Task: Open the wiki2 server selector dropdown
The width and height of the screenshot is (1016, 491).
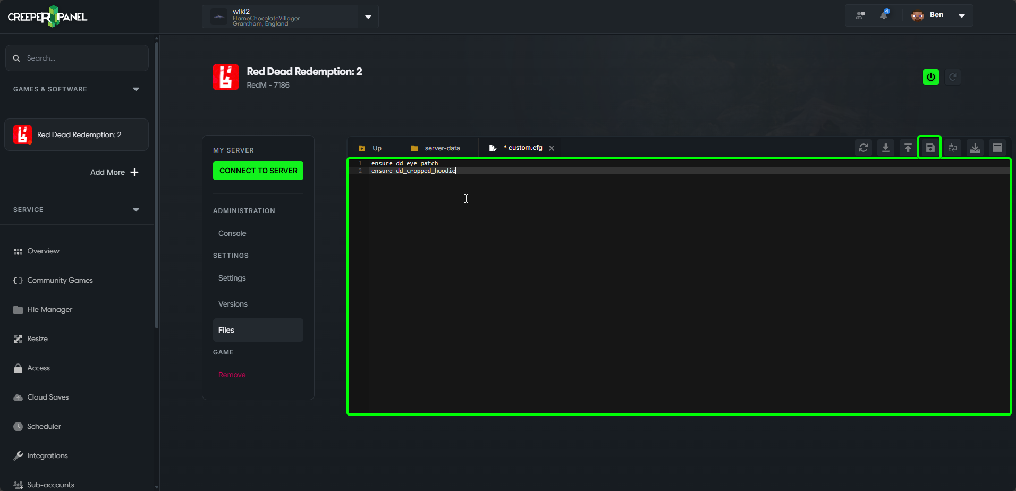Action: click(x=368, y=16)
